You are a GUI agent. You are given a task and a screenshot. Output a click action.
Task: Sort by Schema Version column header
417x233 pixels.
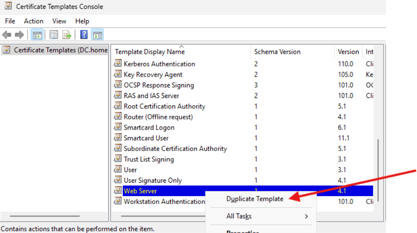pos(277,52)
